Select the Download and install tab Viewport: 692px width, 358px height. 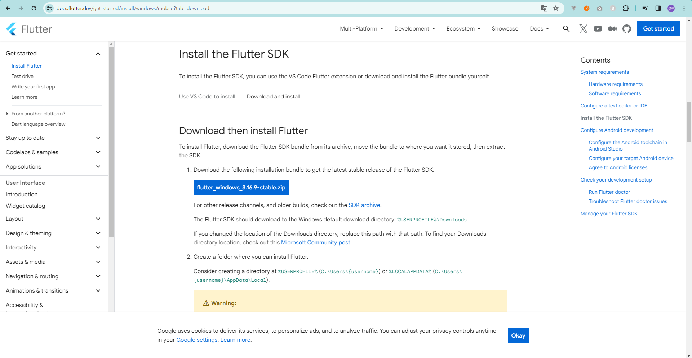click(274, 97)
